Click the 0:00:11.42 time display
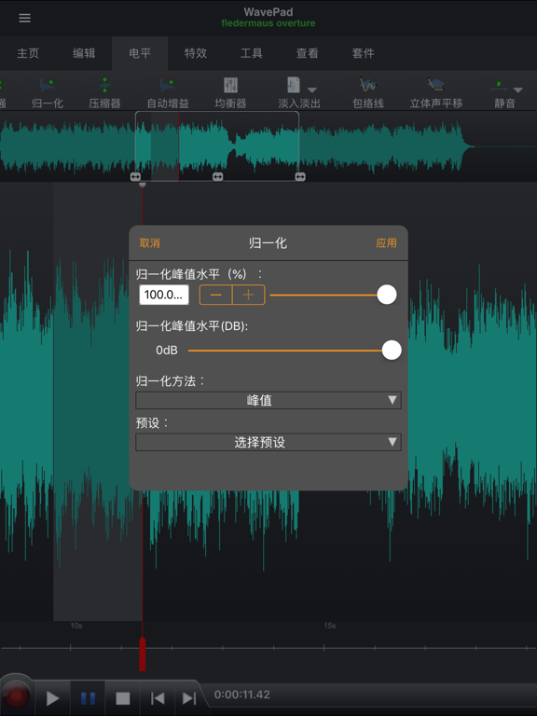Viewport: 537px width, 716px height. pos(242,695)
